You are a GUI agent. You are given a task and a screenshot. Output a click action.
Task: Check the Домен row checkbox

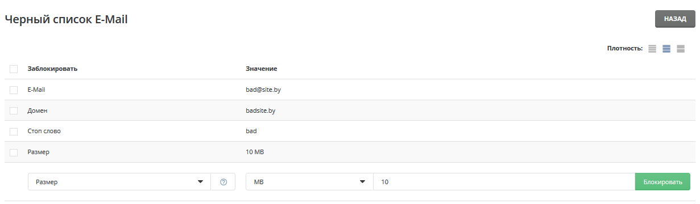tap(14, 110)
